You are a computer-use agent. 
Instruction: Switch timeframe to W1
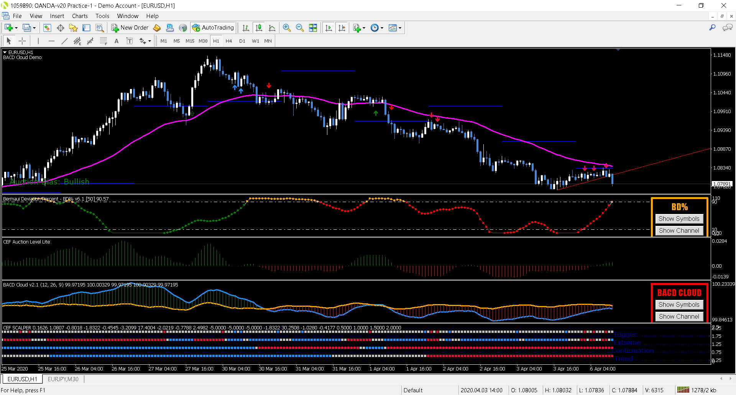coord(255,41)
